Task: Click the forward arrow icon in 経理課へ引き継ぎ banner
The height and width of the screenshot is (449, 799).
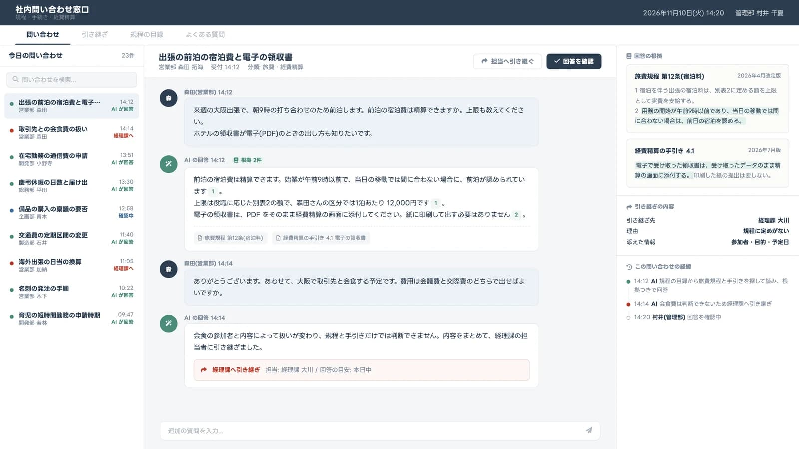Action: coord(204,370)
